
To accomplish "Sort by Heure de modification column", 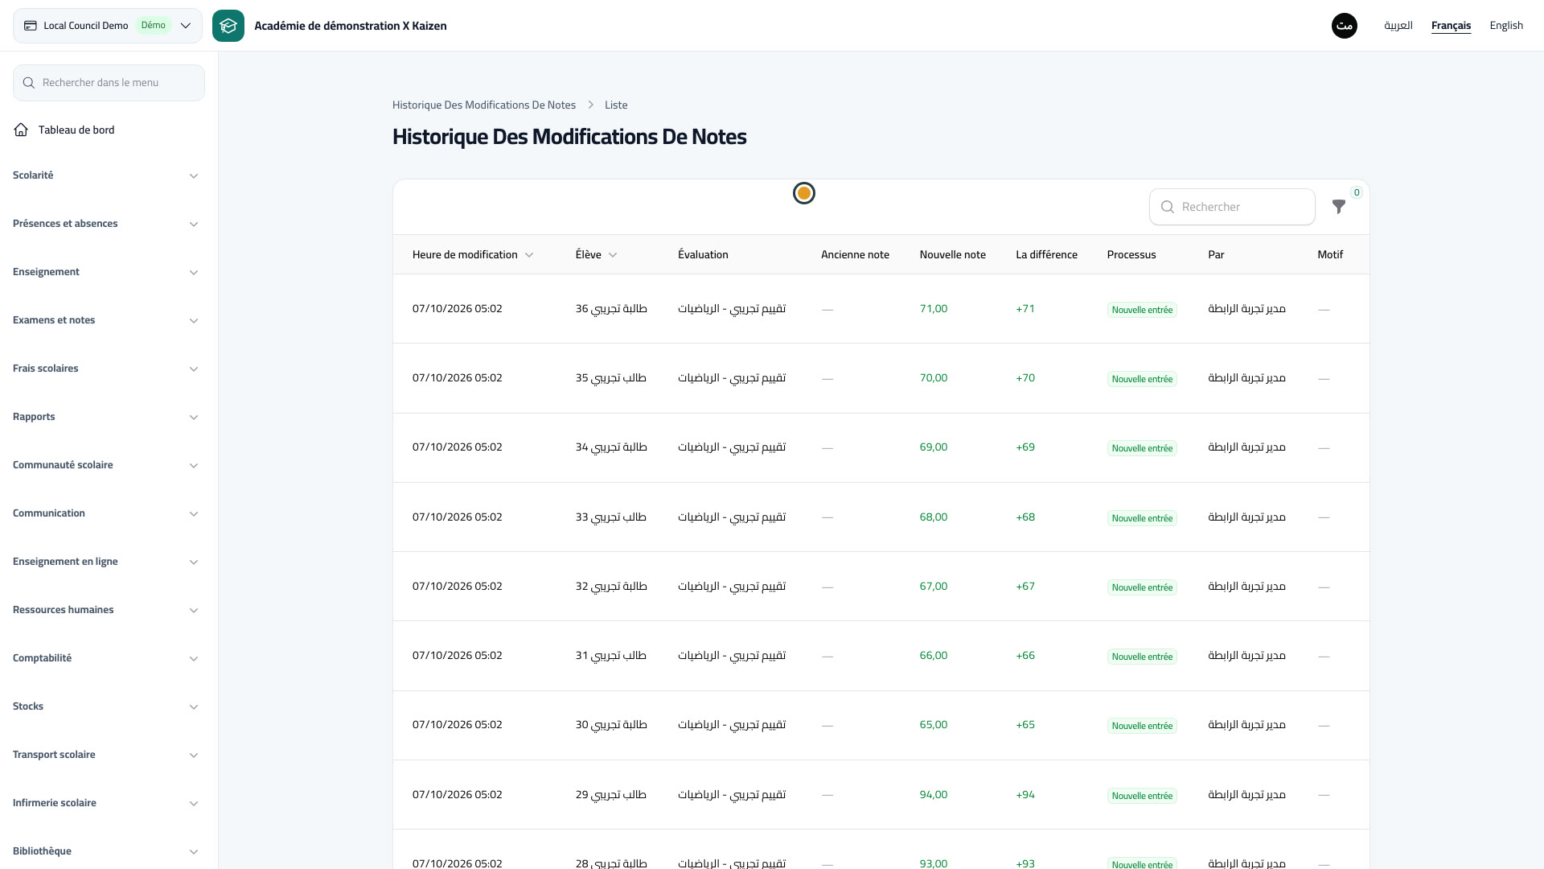I will [x=473, y=255].
